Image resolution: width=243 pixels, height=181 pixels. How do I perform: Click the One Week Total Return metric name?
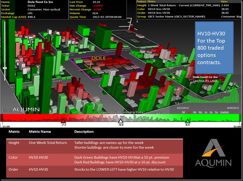point(48,143)
